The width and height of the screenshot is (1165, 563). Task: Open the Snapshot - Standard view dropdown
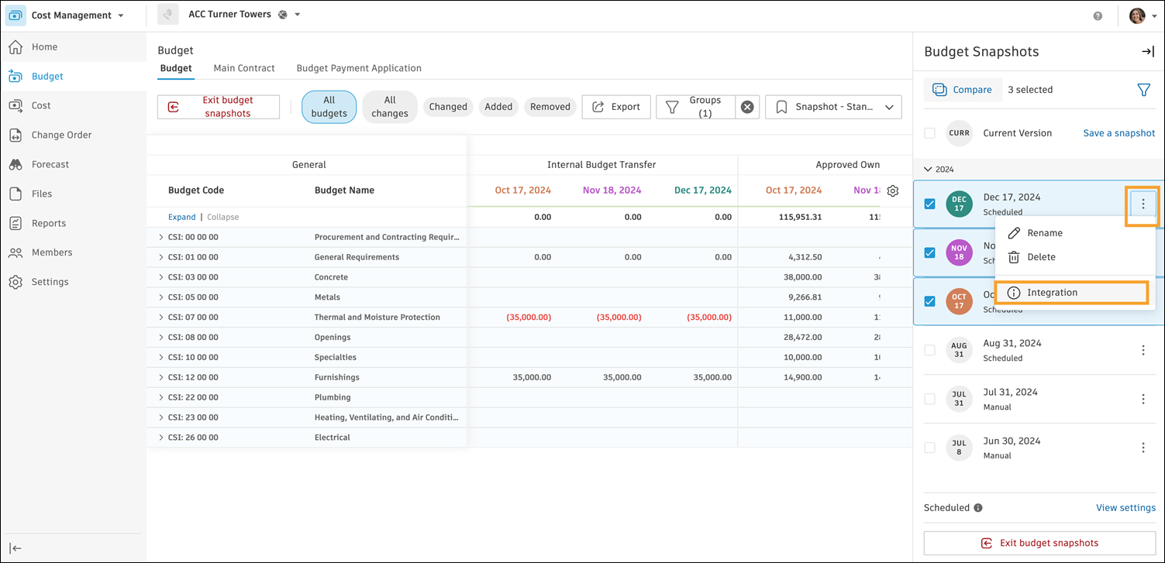click(x=833, y=107)
